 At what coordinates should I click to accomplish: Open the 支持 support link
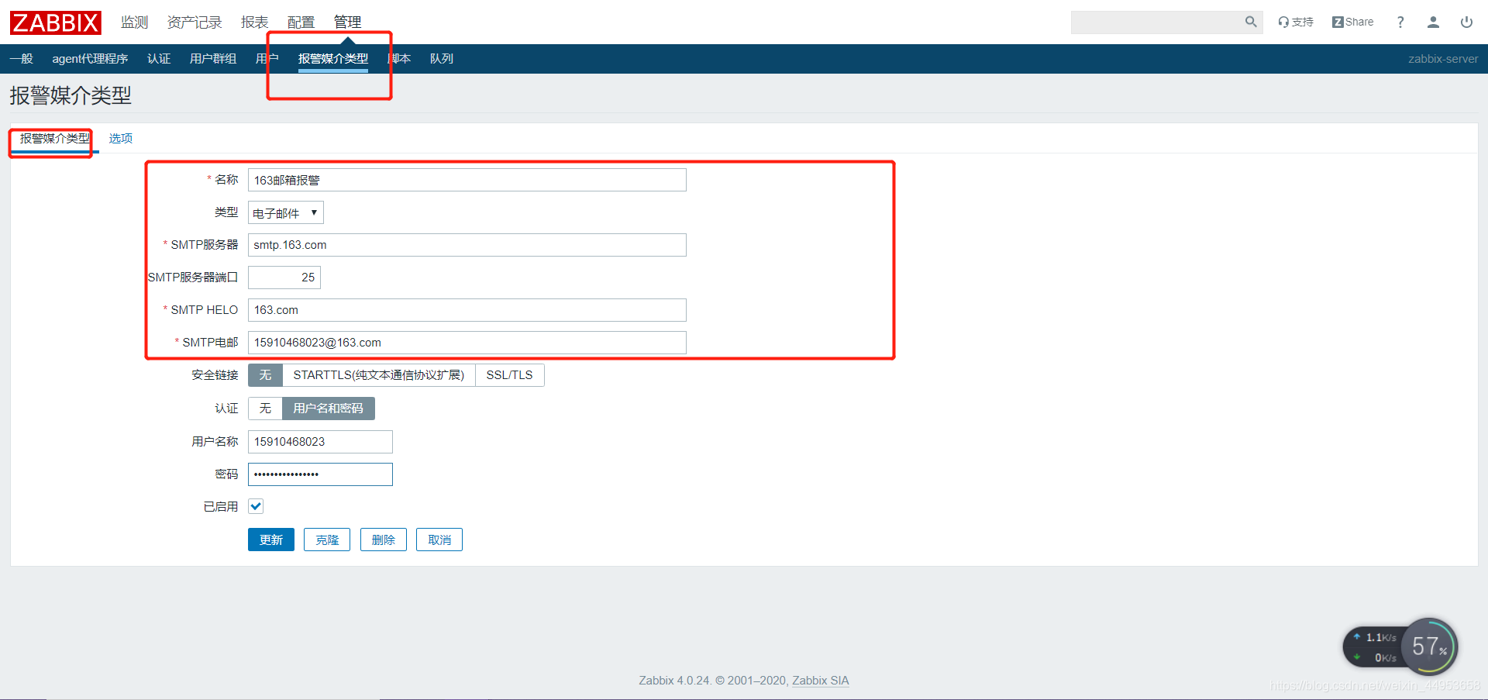pyautogui.click(x=1296, y=22)
